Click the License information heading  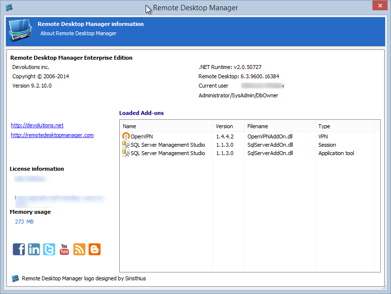click(37, 169)
